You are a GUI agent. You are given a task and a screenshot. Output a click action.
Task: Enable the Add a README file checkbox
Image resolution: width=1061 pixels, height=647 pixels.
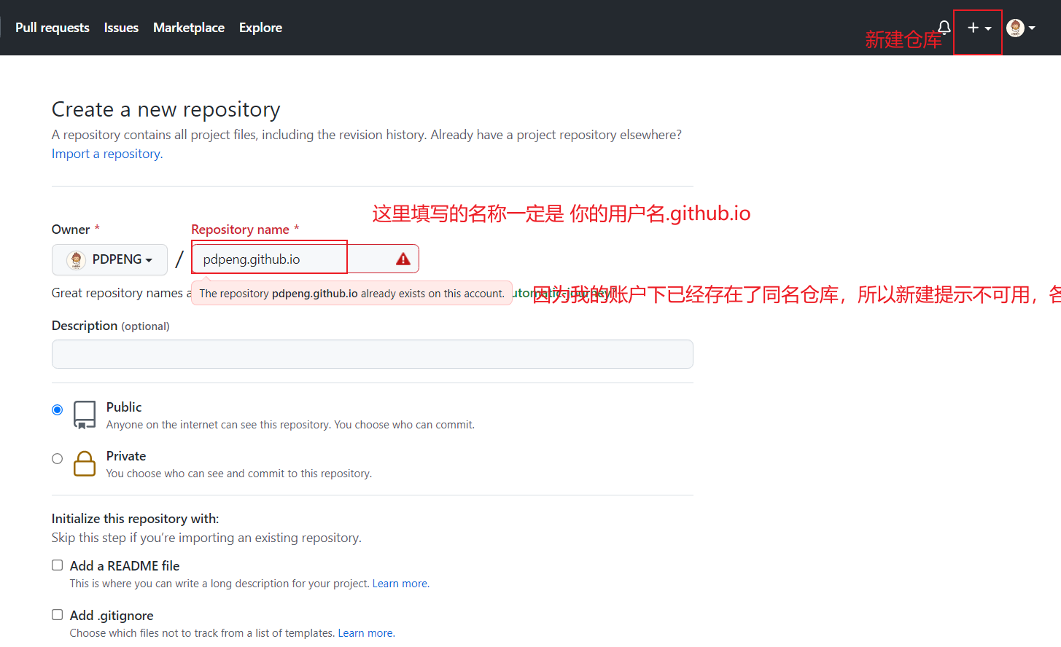tap(58, 565)
